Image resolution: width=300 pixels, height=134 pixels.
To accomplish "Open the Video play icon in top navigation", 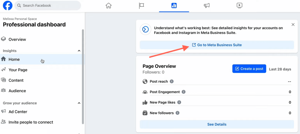I will pyautogui.click(x=239, y=6).
